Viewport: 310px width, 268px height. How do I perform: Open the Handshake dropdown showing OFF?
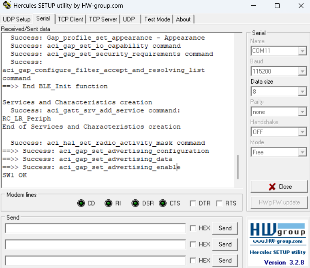pyautogui.click(x=302, y=132)
